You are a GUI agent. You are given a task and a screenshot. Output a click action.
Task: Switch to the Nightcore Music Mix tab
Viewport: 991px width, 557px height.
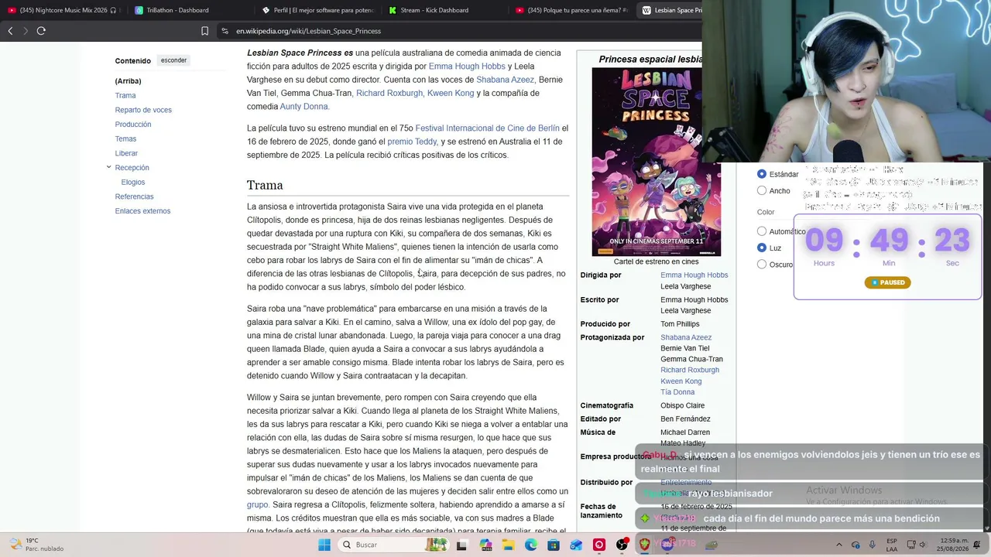pyautogui.click(x=62, y=10)
